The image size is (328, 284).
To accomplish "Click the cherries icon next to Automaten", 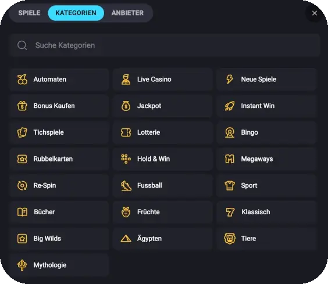I will tap(22, 80).
